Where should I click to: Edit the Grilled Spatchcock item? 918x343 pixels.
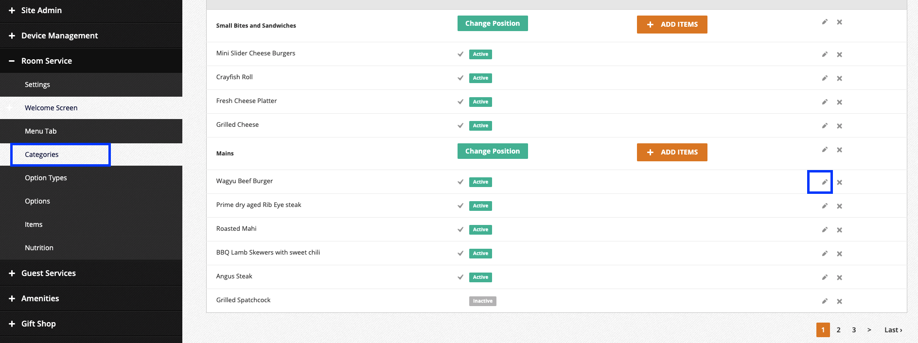[824, 301]
